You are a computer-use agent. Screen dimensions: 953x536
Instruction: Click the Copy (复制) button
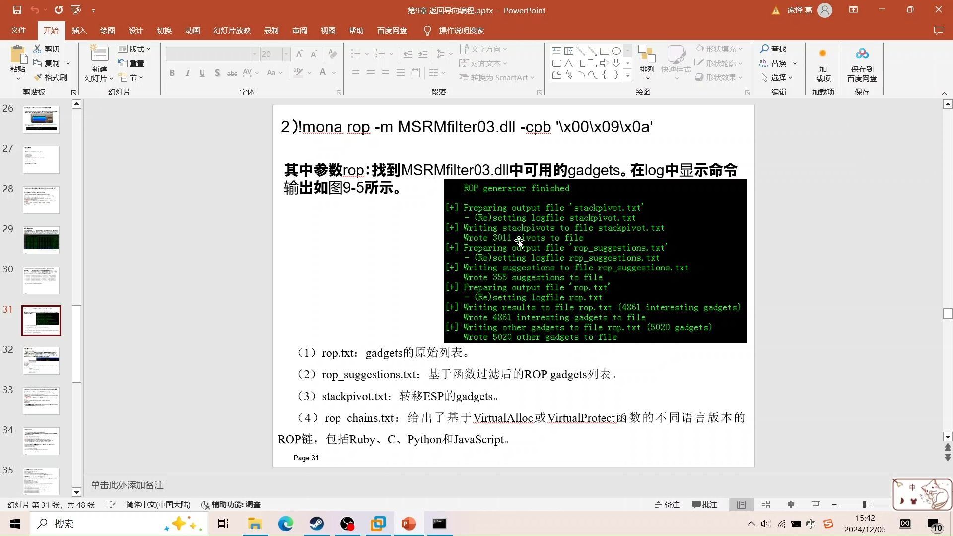(x=47, y=63)
